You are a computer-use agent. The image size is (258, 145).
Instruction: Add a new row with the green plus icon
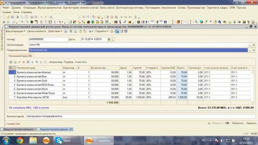(11, 62)
